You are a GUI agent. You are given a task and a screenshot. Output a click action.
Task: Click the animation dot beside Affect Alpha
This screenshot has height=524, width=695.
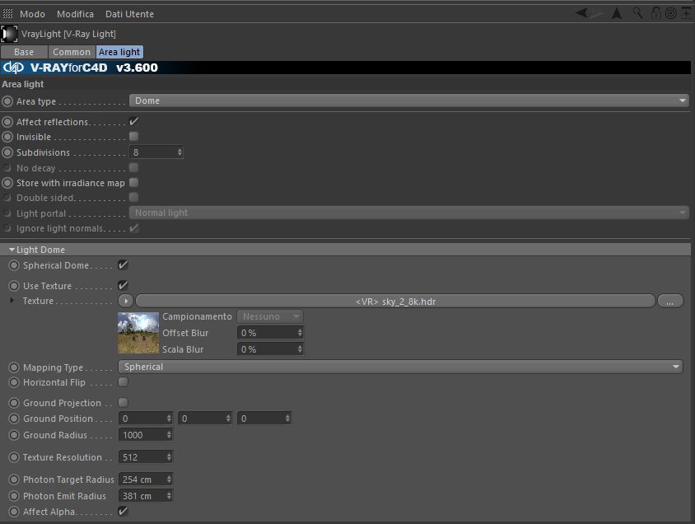click(14, 512)
